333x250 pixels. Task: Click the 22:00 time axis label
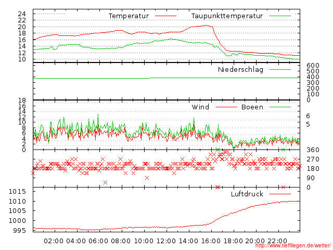pyautogui.click(x=277, y=241)
